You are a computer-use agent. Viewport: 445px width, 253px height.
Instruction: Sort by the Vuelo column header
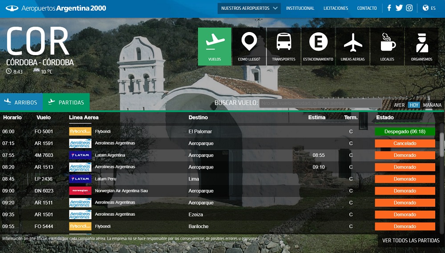pyautogui.click(x=44, y=117)
